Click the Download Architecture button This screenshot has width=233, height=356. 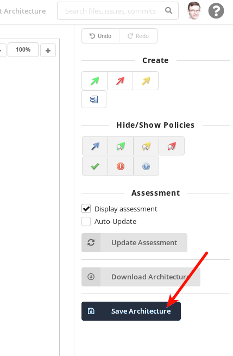coord(141,277)
